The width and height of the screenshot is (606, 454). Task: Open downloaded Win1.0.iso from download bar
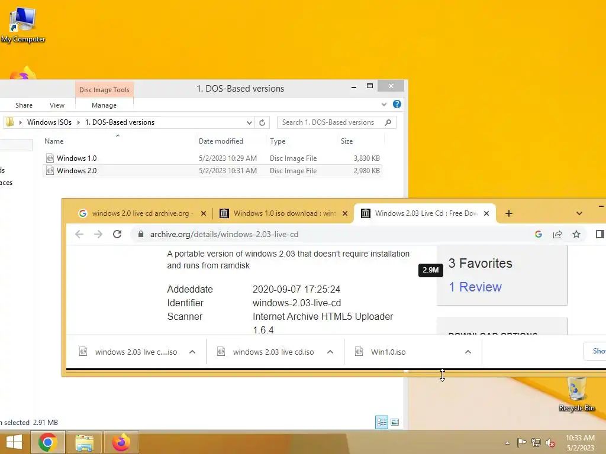coord(388,352)
